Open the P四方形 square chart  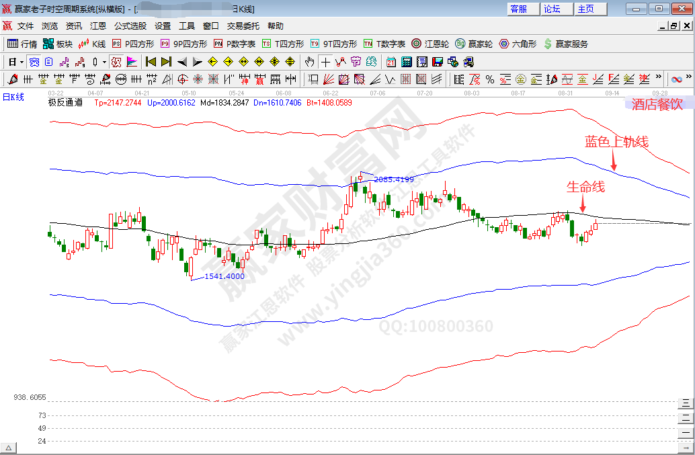pyautogui.click(x=132, y=44)
